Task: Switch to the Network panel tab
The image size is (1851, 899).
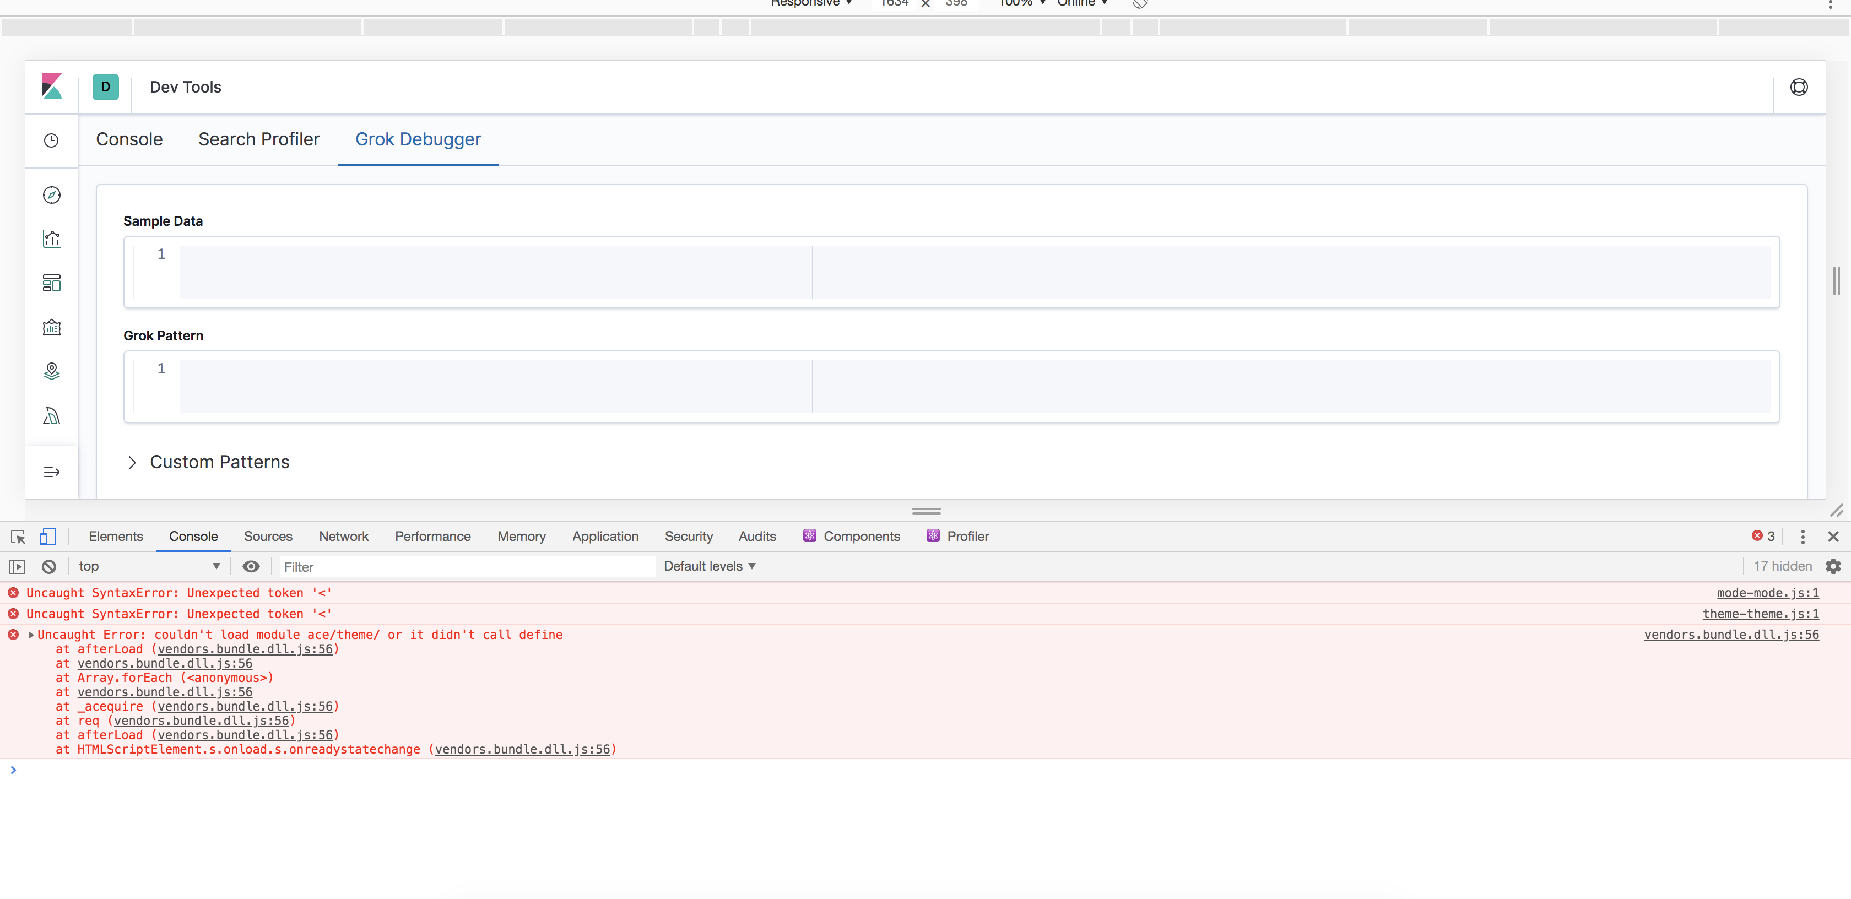Action: (343, 536)
